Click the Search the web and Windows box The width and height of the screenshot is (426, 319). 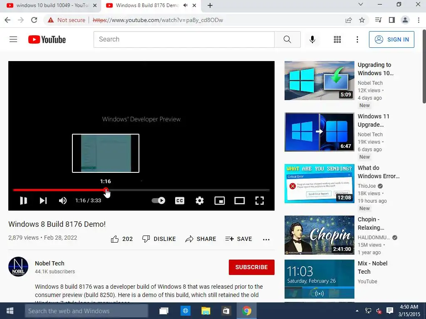coord(87,311)
